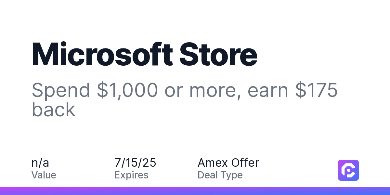390x195 pixels.
Task: Click the word earn in the description
Action: pyautogui.click(x=268, y=90)
